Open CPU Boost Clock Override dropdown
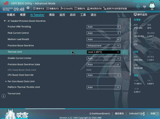Viewport: 160px width, 119px height. coord(103,75)
